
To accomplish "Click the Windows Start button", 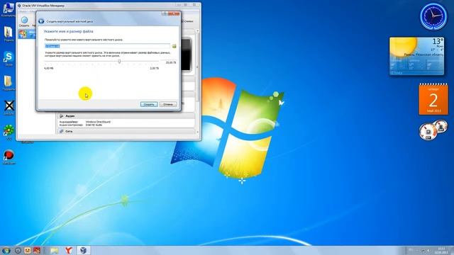I will pyautogui.click(x=6, y=250).
